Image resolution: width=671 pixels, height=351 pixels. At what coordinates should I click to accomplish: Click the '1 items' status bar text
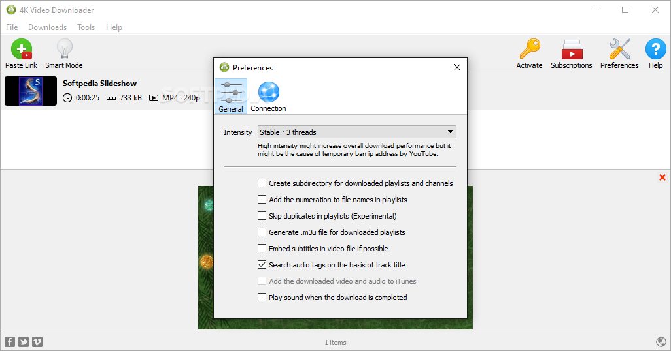pos(335,343)
